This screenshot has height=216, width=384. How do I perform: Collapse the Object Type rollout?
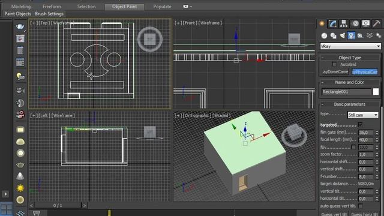[x=349, y=58]
